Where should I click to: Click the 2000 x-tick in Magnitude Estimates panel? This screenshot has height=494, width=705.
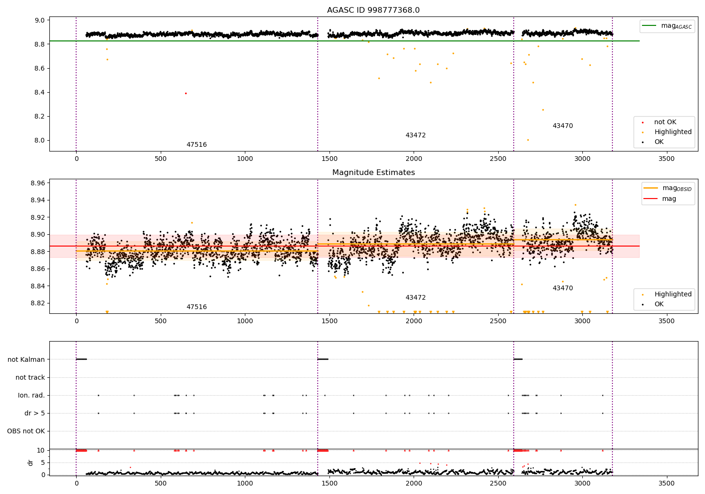[x=414, y=321]
